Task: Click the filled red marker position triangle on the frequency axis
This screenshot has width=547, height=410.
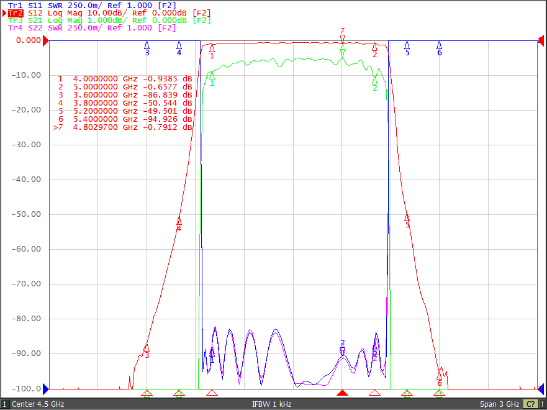Action: point(342,393)
